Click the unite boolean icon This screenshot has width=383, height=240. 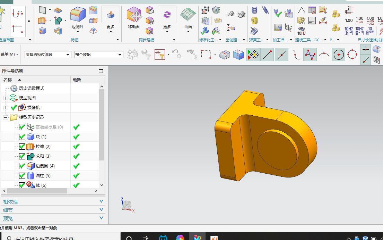(58, 20)
